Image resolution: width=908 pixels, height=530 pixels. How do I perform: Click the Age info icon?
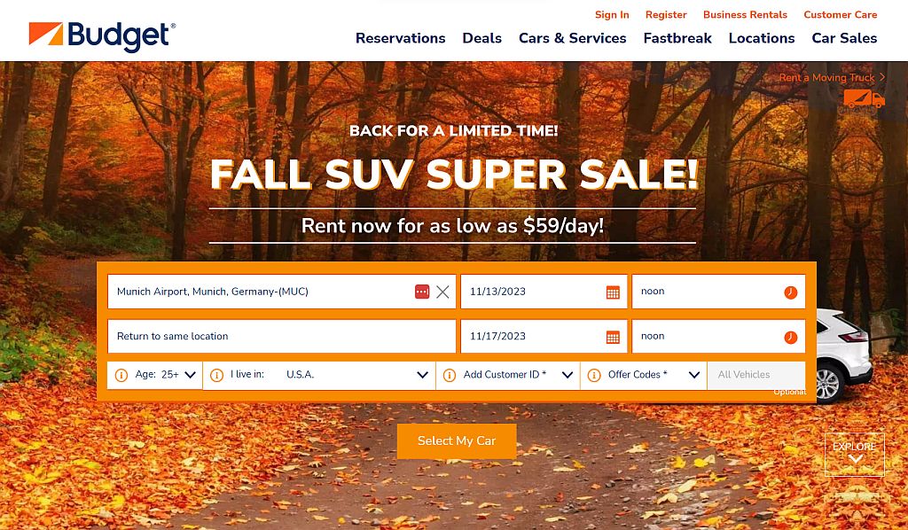(x=121, y=375)
